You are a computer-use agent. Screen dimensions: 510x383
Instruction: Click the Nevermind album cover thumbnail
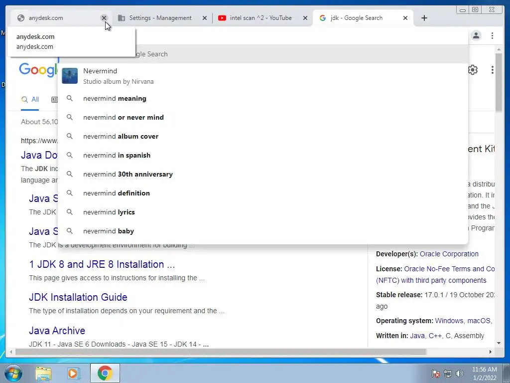70,76
